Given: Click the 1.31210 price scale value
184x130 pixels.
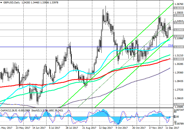Looking at the screenshot, I should (x=179, y=55).
